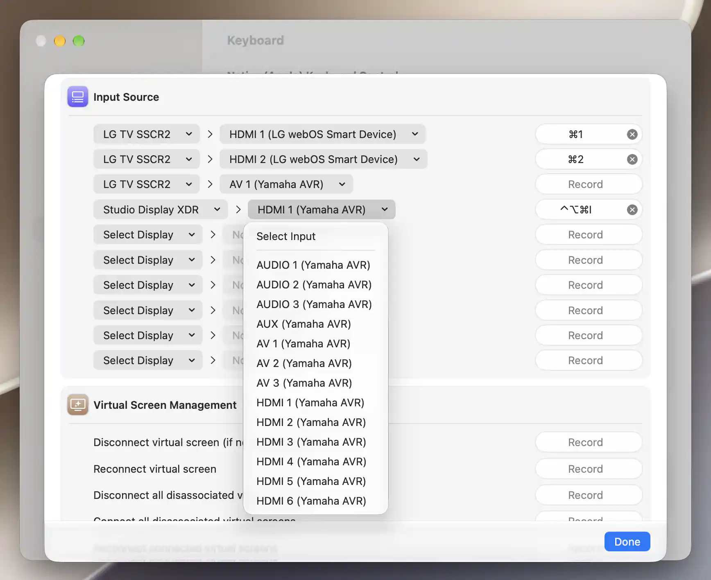
Task: Choose AUDIO 2 (Yamaha AVR) from the menu
Action: 315,285
